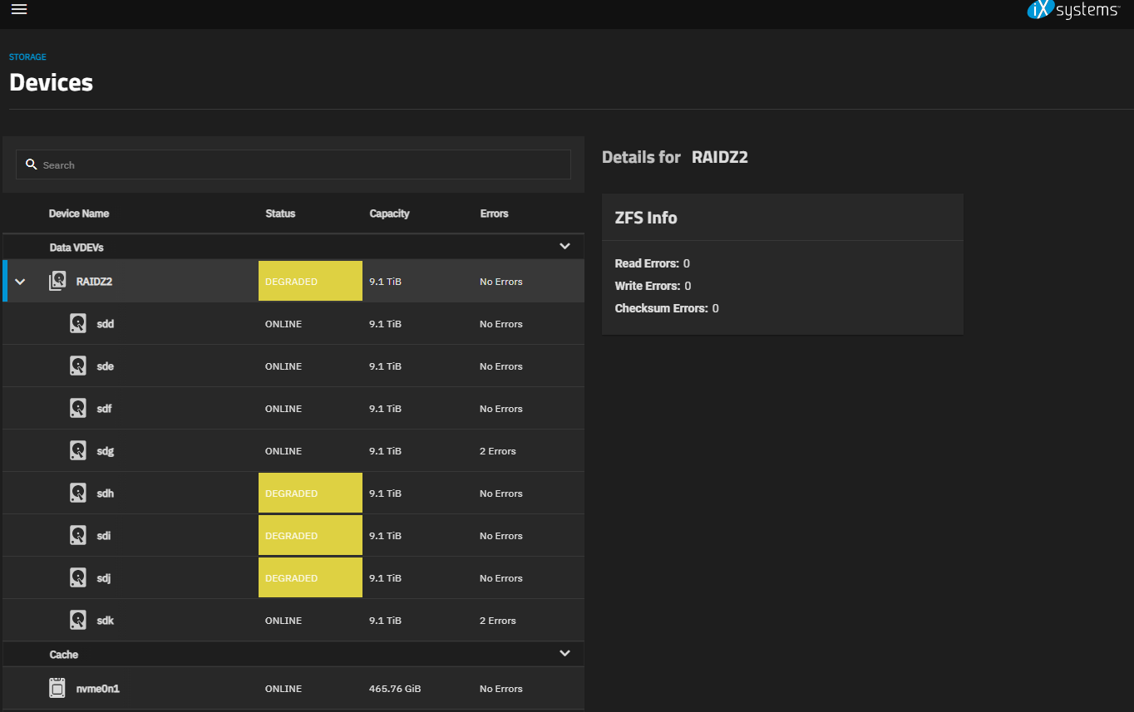Collapse the Cache section
The height and width of the screenshot is (712, 1134).
point(565,653)
